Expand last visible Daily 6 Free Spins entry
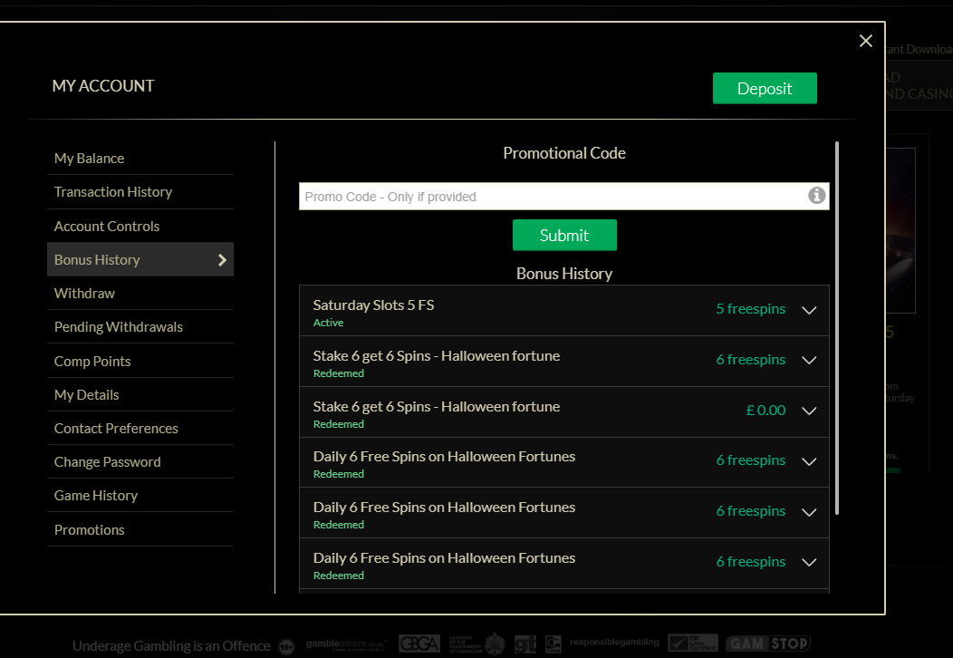Viewport: 953px width, 658px height. coord(809,563)
